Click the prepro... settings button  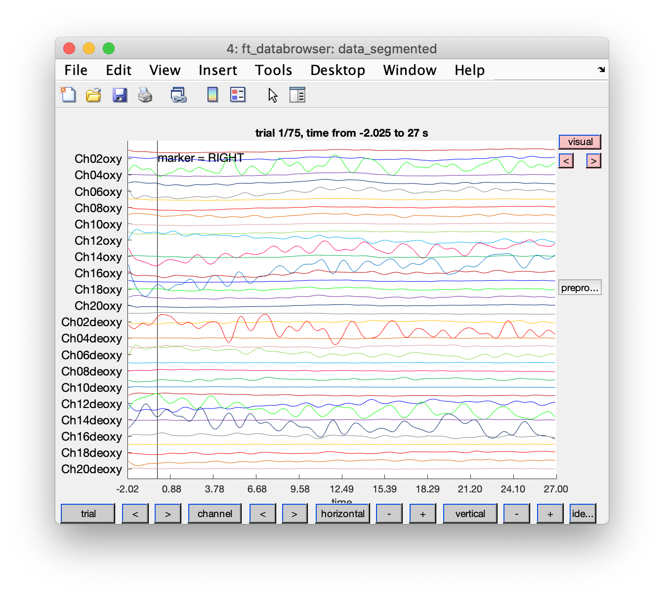pos(580,288)
